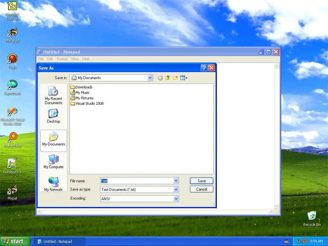Viewport: 328px width, 246px height.
Task: Open Notepad Edit menu
Action: (50, 59)
